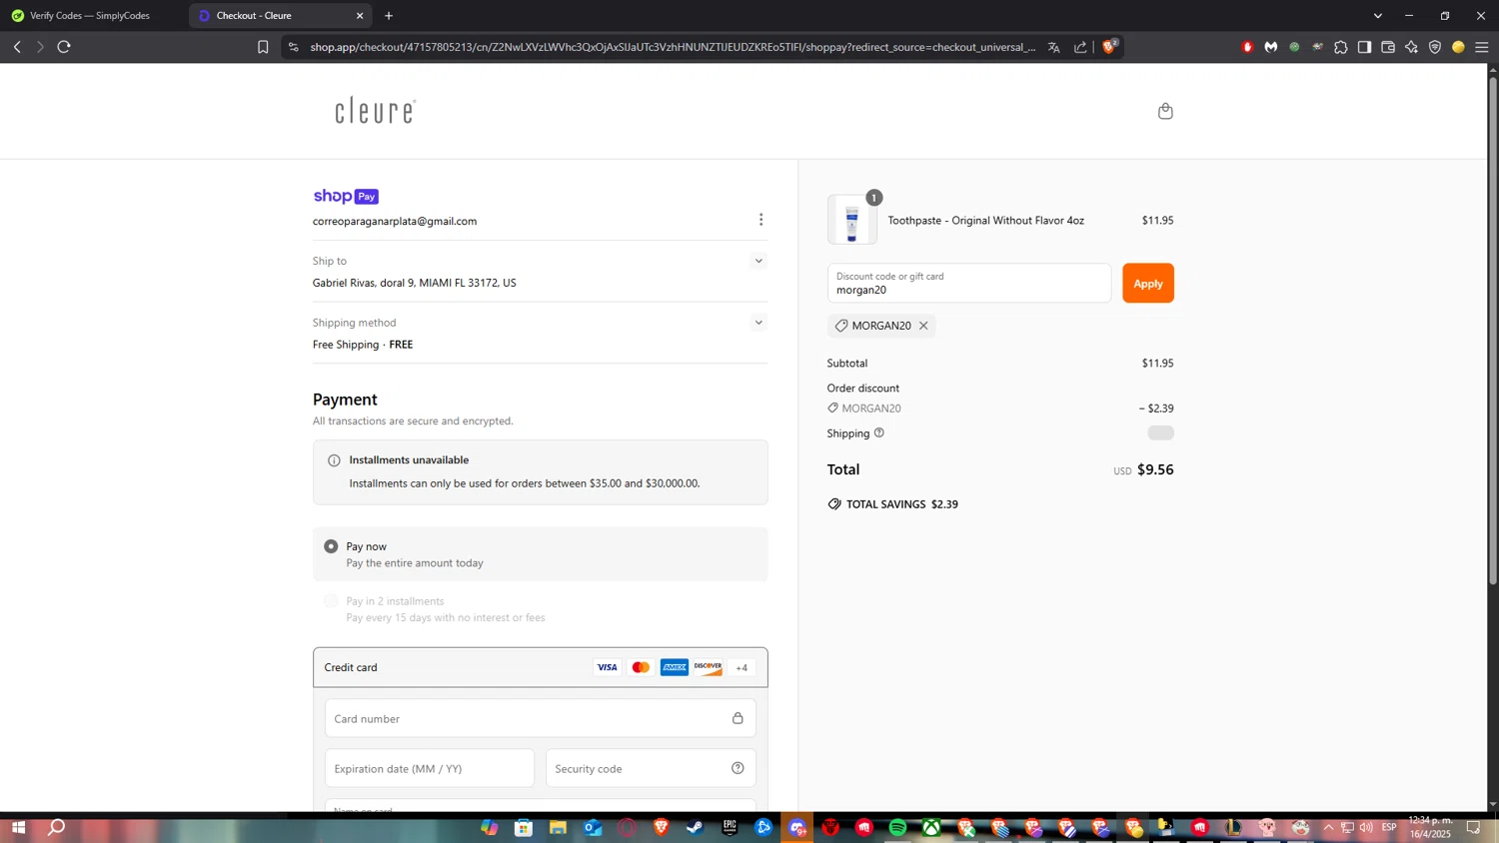Viewport: 1499px width, 843px height.
Task: Show hidden system tray icons
Action: click(x=1328, y=827)
